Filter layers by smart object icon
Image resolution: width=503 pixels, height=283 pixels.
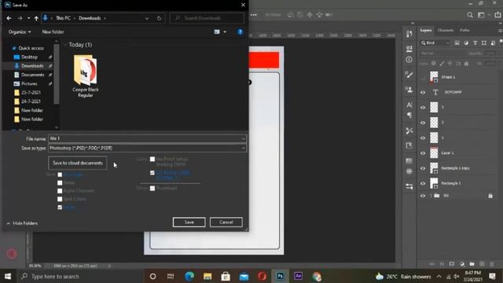493,42
